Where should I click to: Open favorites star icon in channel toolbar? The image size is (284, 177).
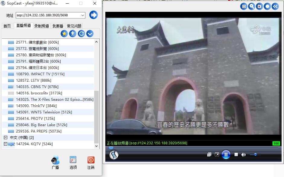point(64,34)
